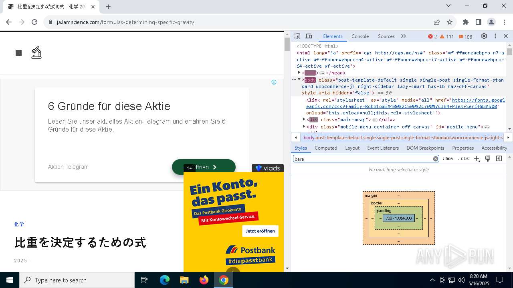This screenshot has height=288, width=513.
Task: Open the Chrome extensions puzzle icon
Action: click(465, 22)
